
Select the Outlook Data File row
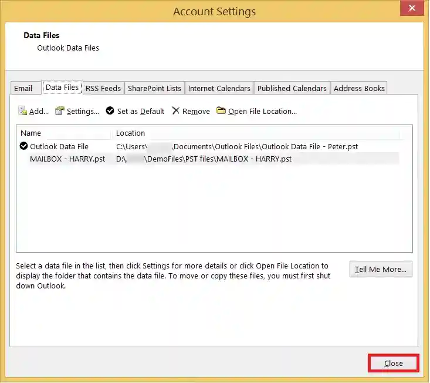point(210,147)
